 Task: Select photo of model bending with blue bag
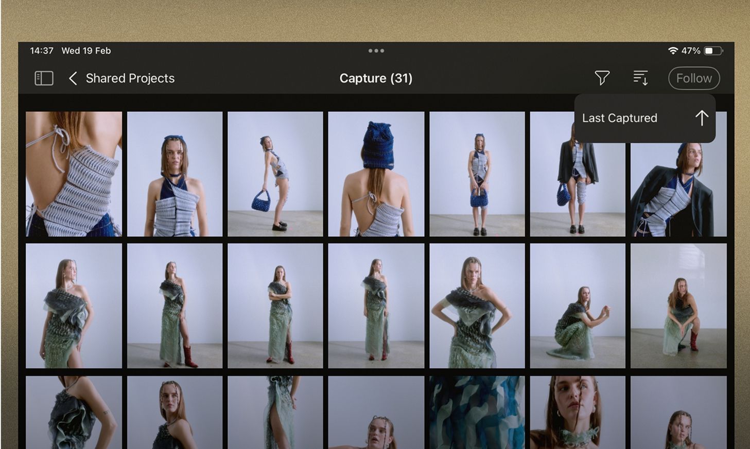click(x=275, y=174)
